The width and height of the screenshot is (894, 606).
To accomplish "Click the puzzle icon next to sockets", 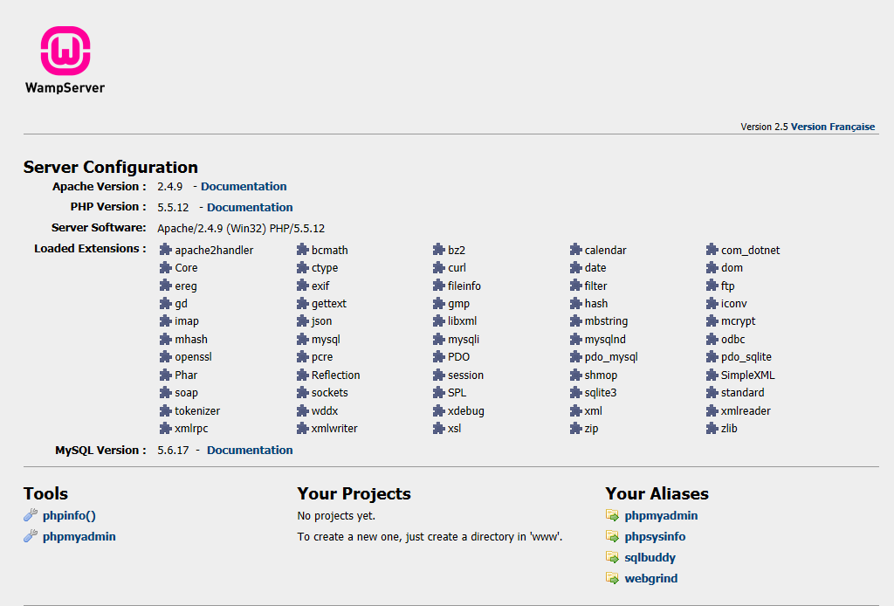I will tap(302, 392).
